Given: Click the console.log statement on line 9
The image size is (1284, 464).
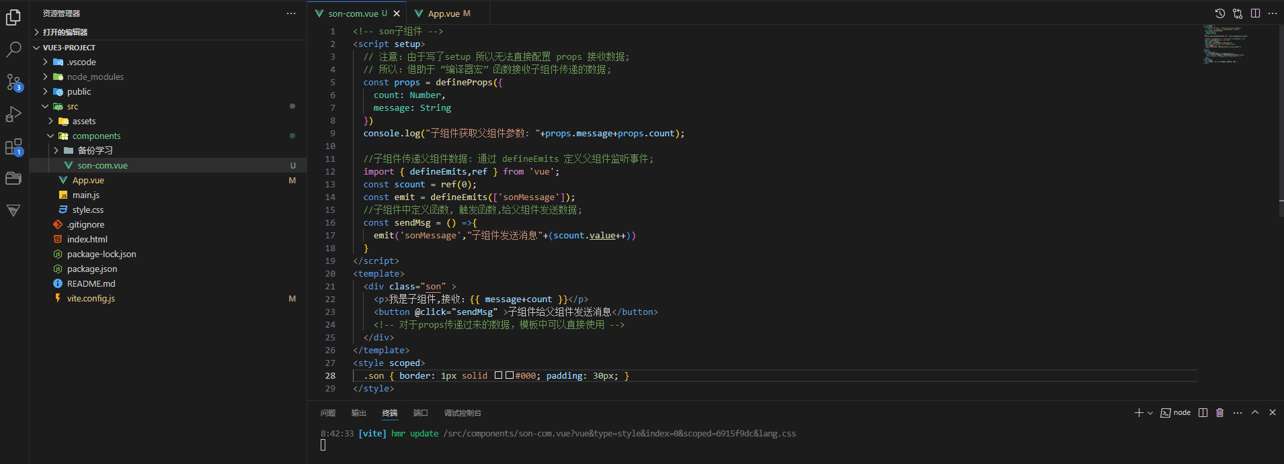Looking at the screenshot, I should 524,134.
